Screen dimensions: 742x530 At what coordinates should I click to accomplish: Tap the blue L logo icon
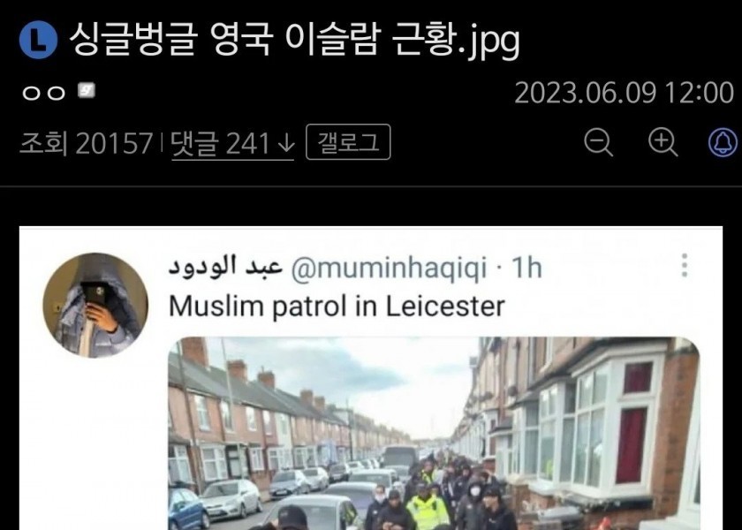point(38,41)
